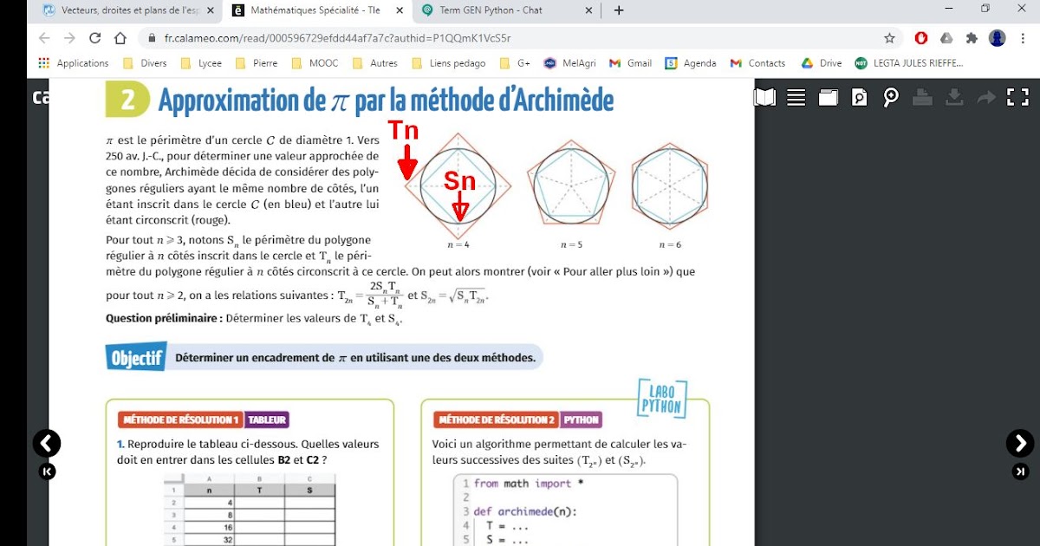Search within the document

(858, 98)
